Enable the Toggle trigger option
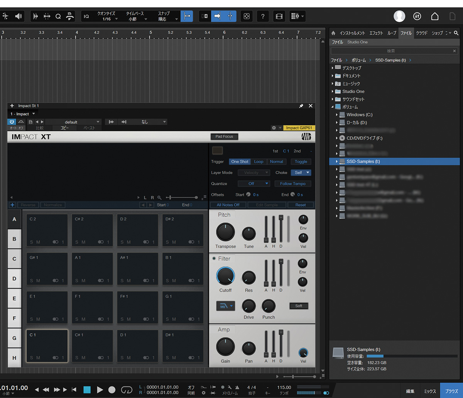 (x=301, y=162)
